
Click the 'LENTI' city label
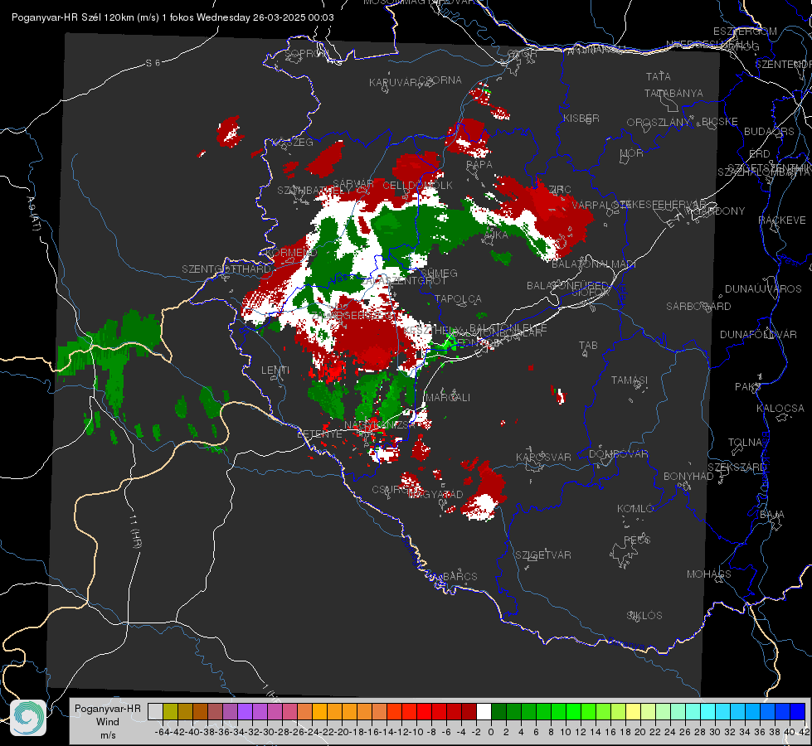[x=275, y=371]
